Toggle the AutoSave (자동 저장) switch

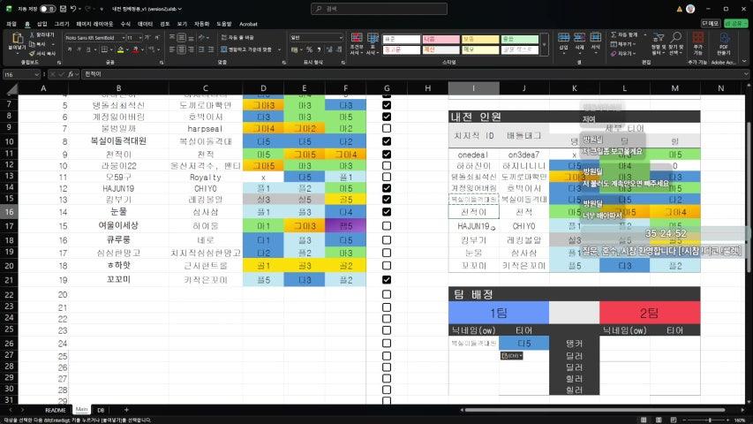click(46, 7)
